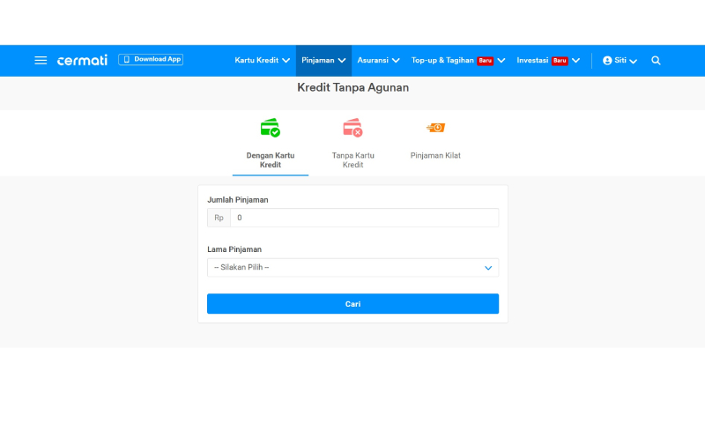Image resolution: width=705 pixels, height=423 pixels.
Task: Click the orange Pinjaman Kilat cash icon
Action: [x=435, y=129]
